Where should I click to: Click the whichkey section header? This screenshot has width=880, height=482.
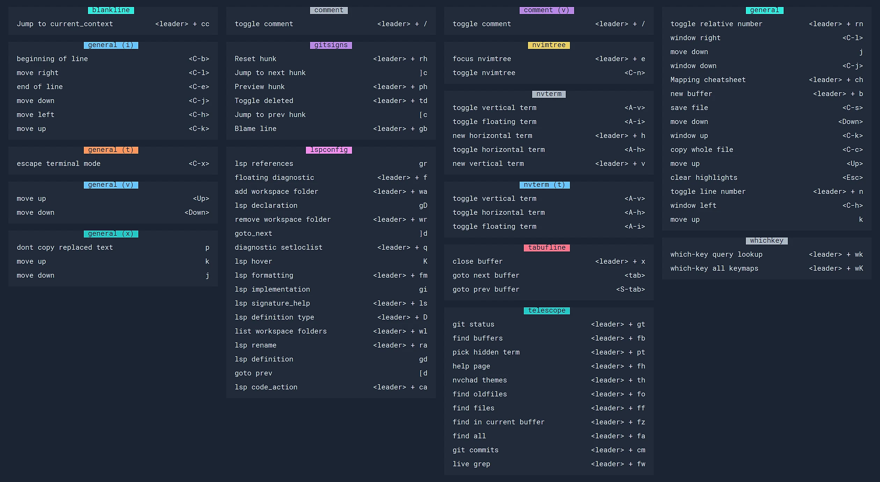coord(767,241)
